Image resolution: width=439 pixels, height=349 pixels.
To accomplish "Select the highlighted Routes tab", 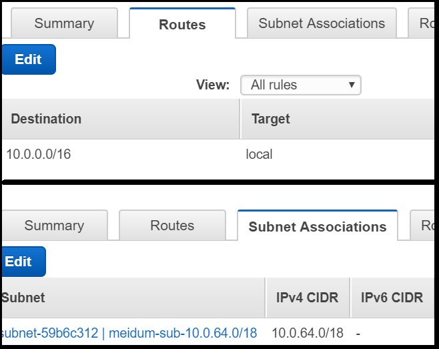I will pos(182,25).
